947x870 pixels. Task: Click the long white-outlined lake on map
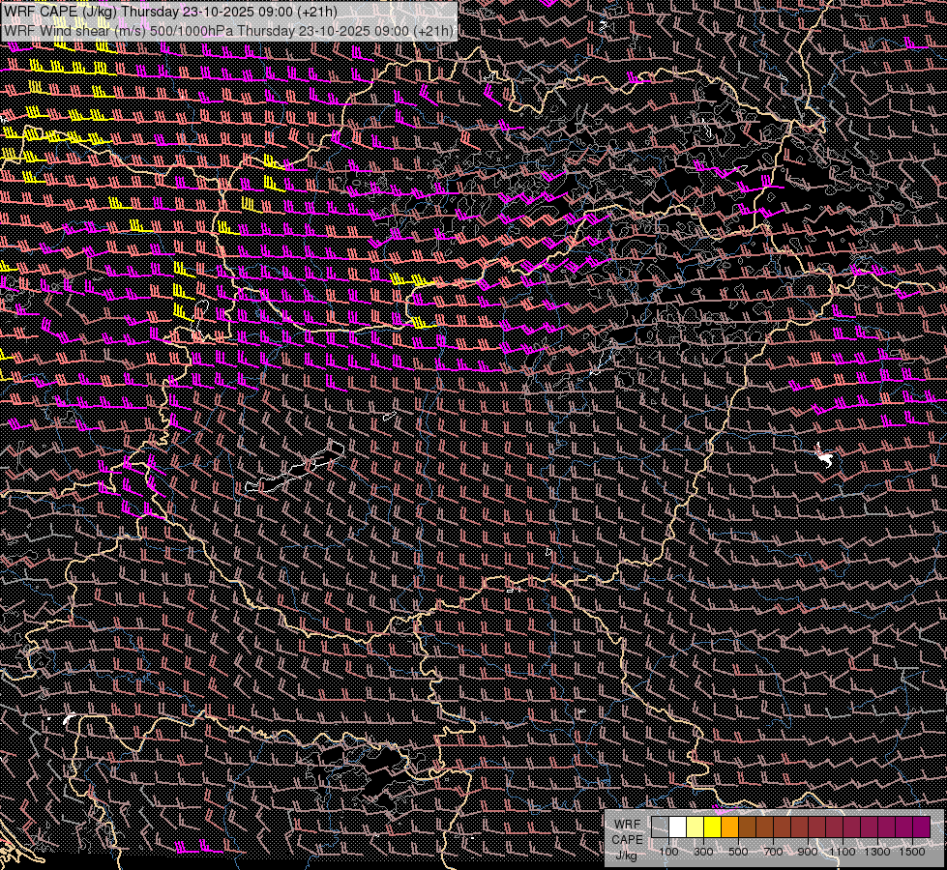(295, 467)
